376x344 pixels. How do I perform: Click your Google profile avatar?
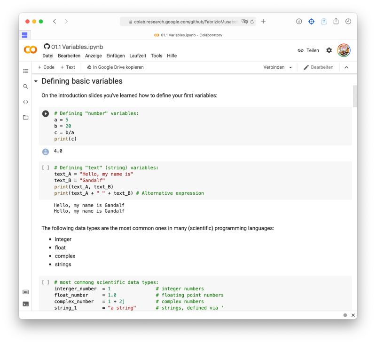344,50
